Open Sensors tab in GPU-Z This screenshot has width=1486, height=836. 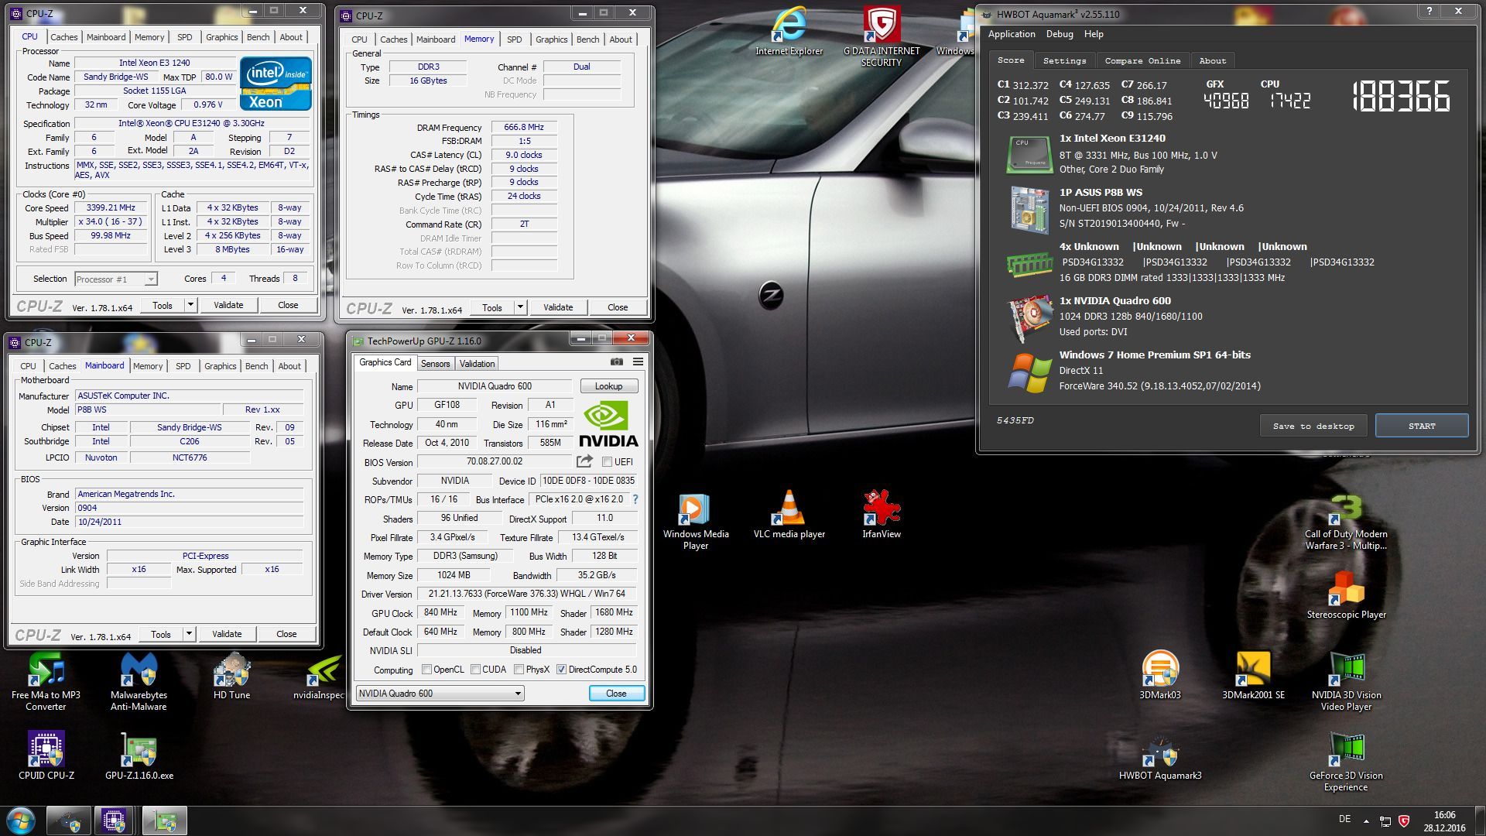point(435,364)
